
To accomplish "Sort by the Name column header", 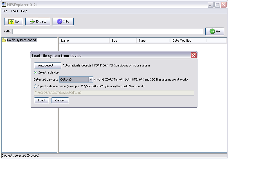I will click(84, 41).
